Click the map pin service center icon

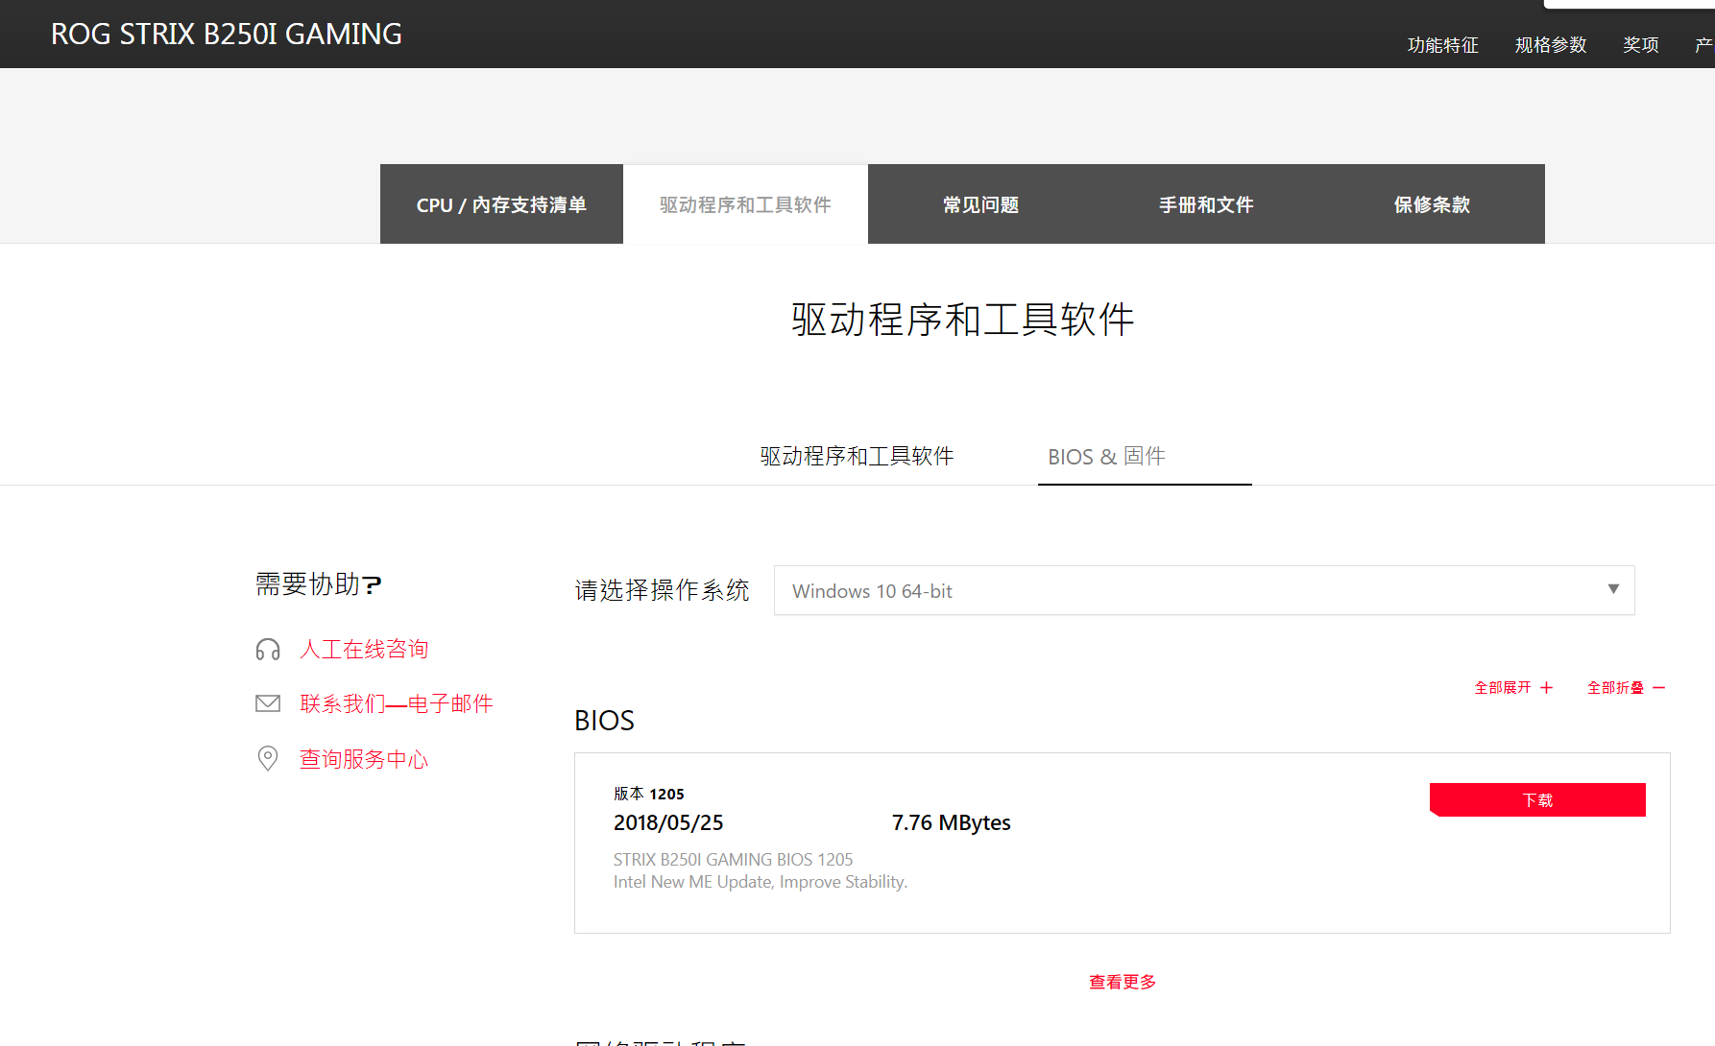click(x=268, y=758)
